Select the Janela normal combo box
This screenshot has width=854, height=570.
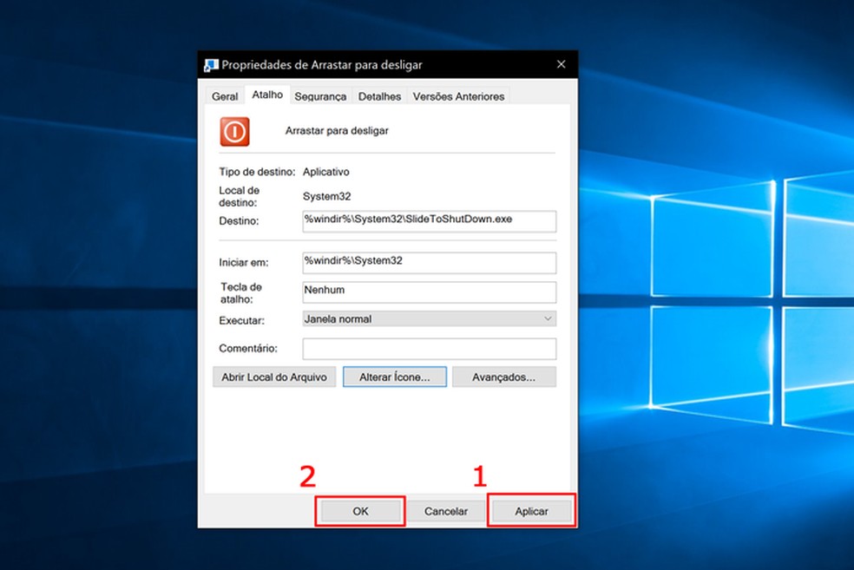429,318
